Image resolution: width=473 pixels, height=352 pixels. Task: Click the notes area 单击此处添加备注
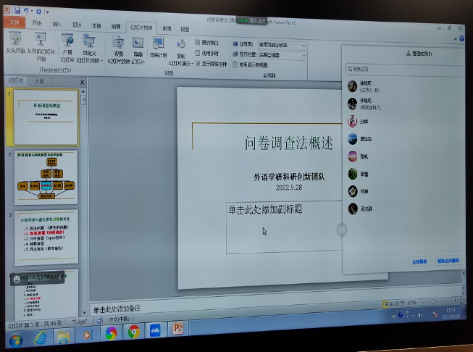point(117,309)
